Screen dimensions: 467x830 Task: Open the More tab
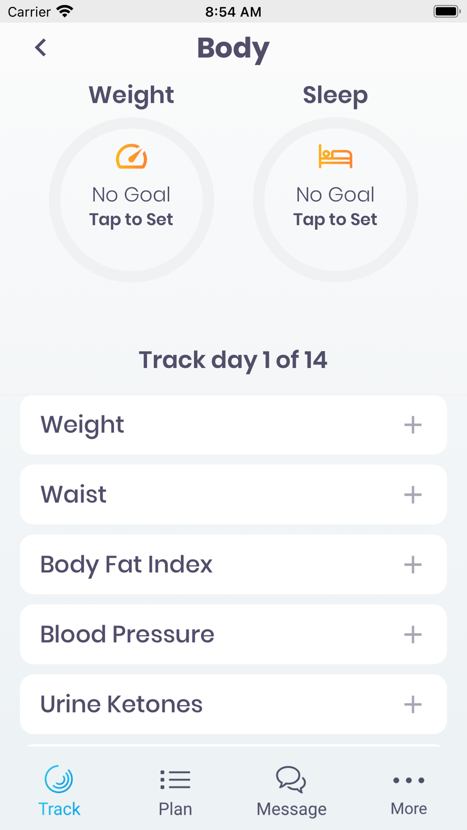(409, 791)
